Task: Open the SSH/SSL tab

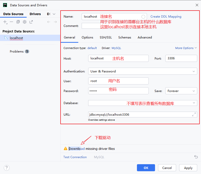Action: coord(106,37)
